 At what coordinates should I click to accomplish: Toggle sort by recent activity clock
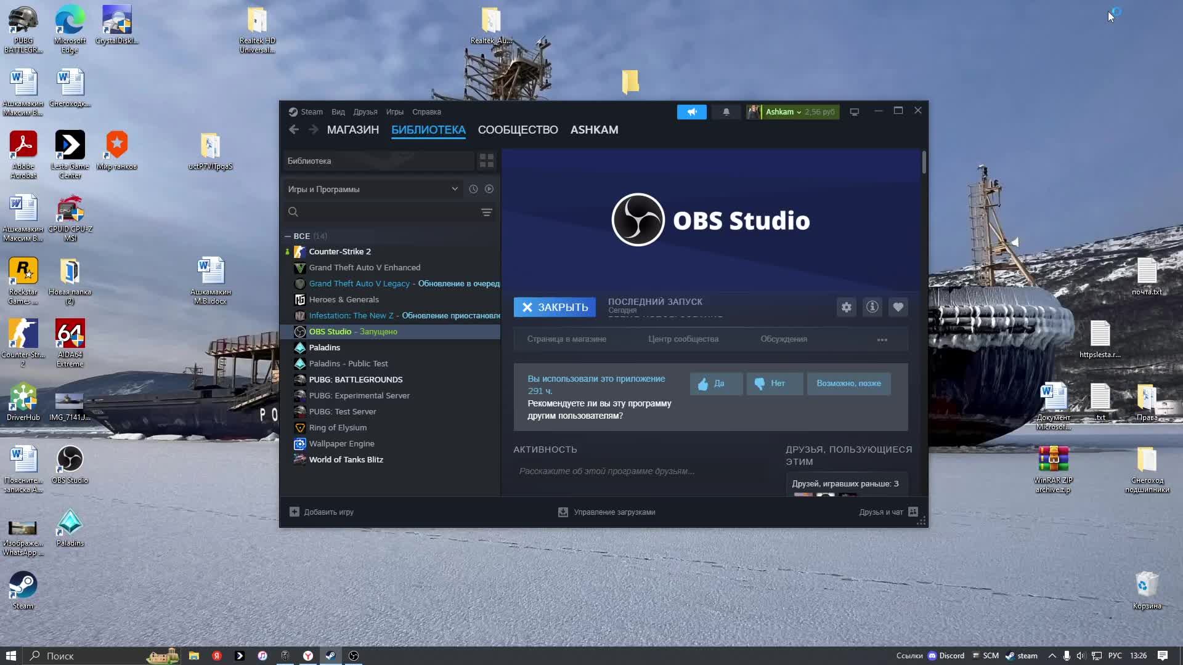click(473, 189)
